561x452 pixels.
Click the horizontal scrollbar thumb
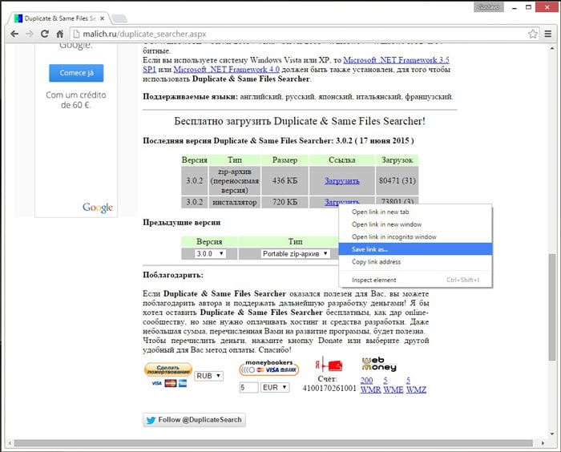[274, 443]
